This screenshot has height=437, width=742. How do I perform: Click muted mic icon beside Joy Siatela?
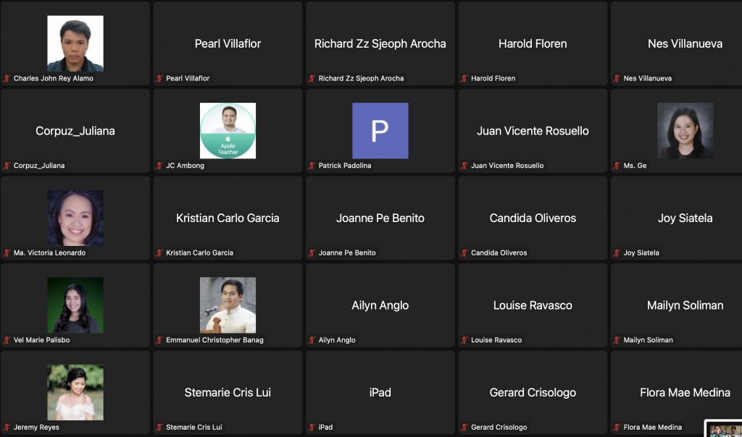tap(617, 253)
